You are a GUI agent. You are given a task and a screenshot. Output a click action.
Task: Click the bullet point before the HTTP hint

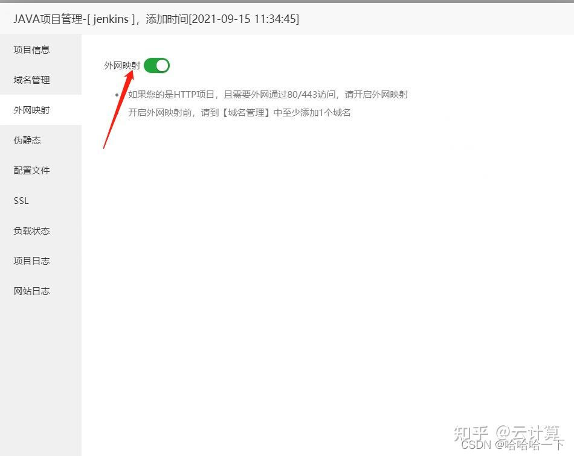pos(117,95)
